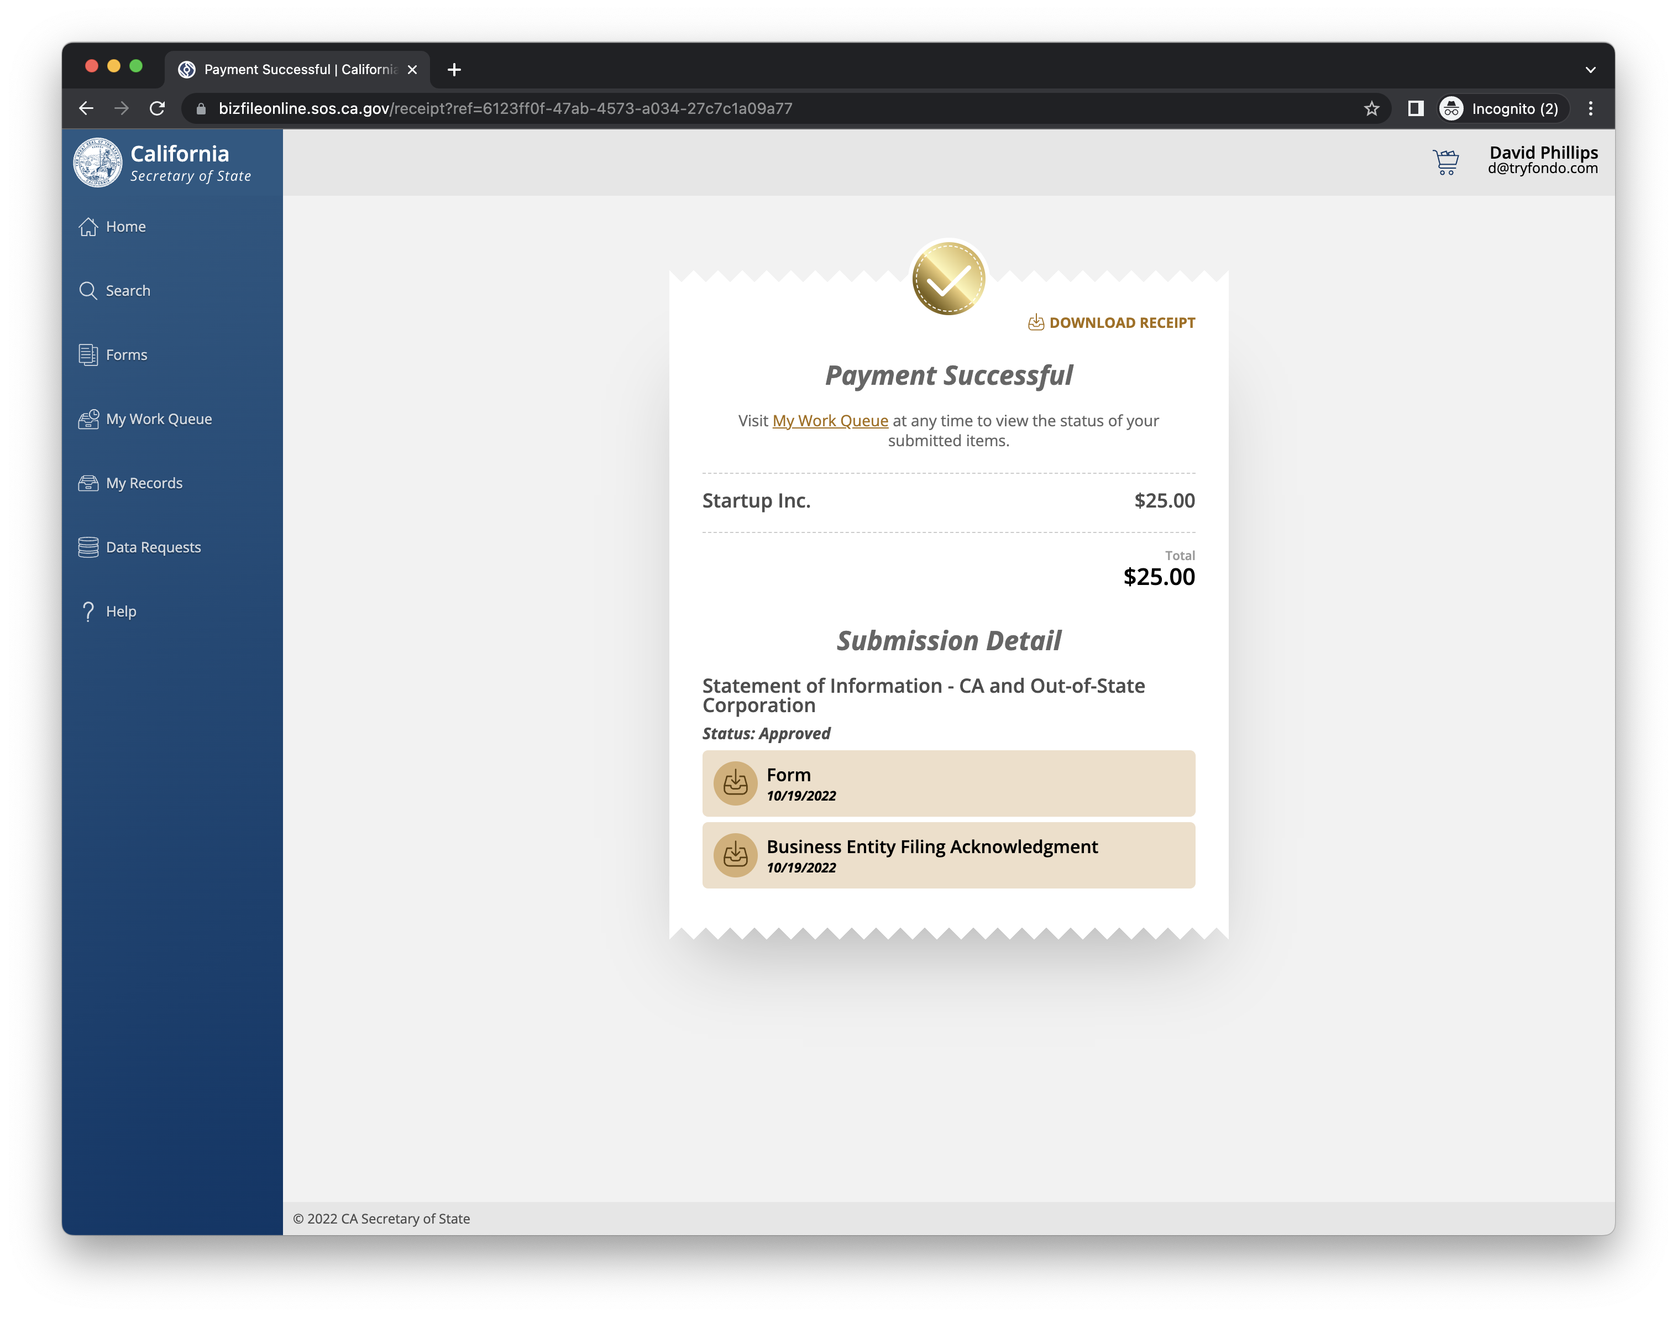The height and width of the screenshot is (1317, 1677).
Task: Open Chrome three-dot menu
Action: (x=1590, y=109)
